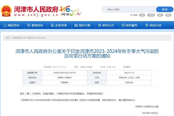
Task: Select the 公积金 hot search tag
Action: pos(151,15)
